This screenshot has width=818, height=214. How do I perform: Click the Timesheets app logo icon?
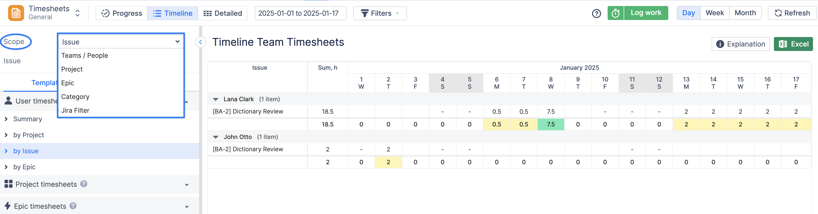point(16,13)
